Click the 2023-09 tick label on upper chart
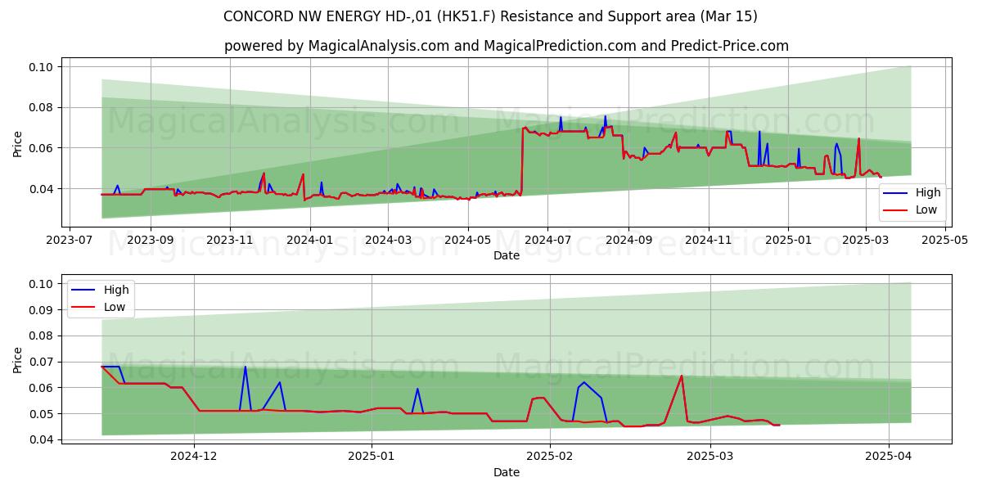Screen dimensions: 982x491 click(x=150, y=240)
